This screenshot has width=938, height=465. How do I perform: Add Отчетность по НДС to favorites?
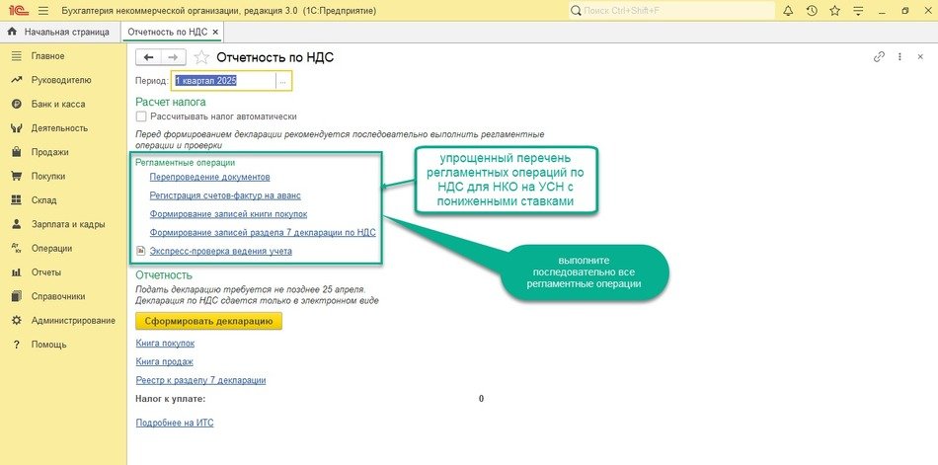[201, 57]
